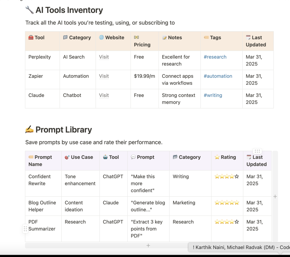Click the Zapier $19.99/m pricing cell
Screen dimensions: 290x257
click(144, 76)
